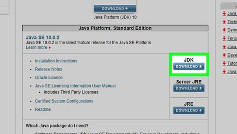Screen dimensions: 237x134
Task: Click the Server JRE Download button
Action: click(x=189, y=88)
